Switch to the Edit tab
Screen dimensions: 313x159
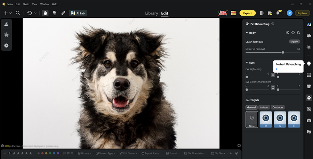[x=165, y=13]
